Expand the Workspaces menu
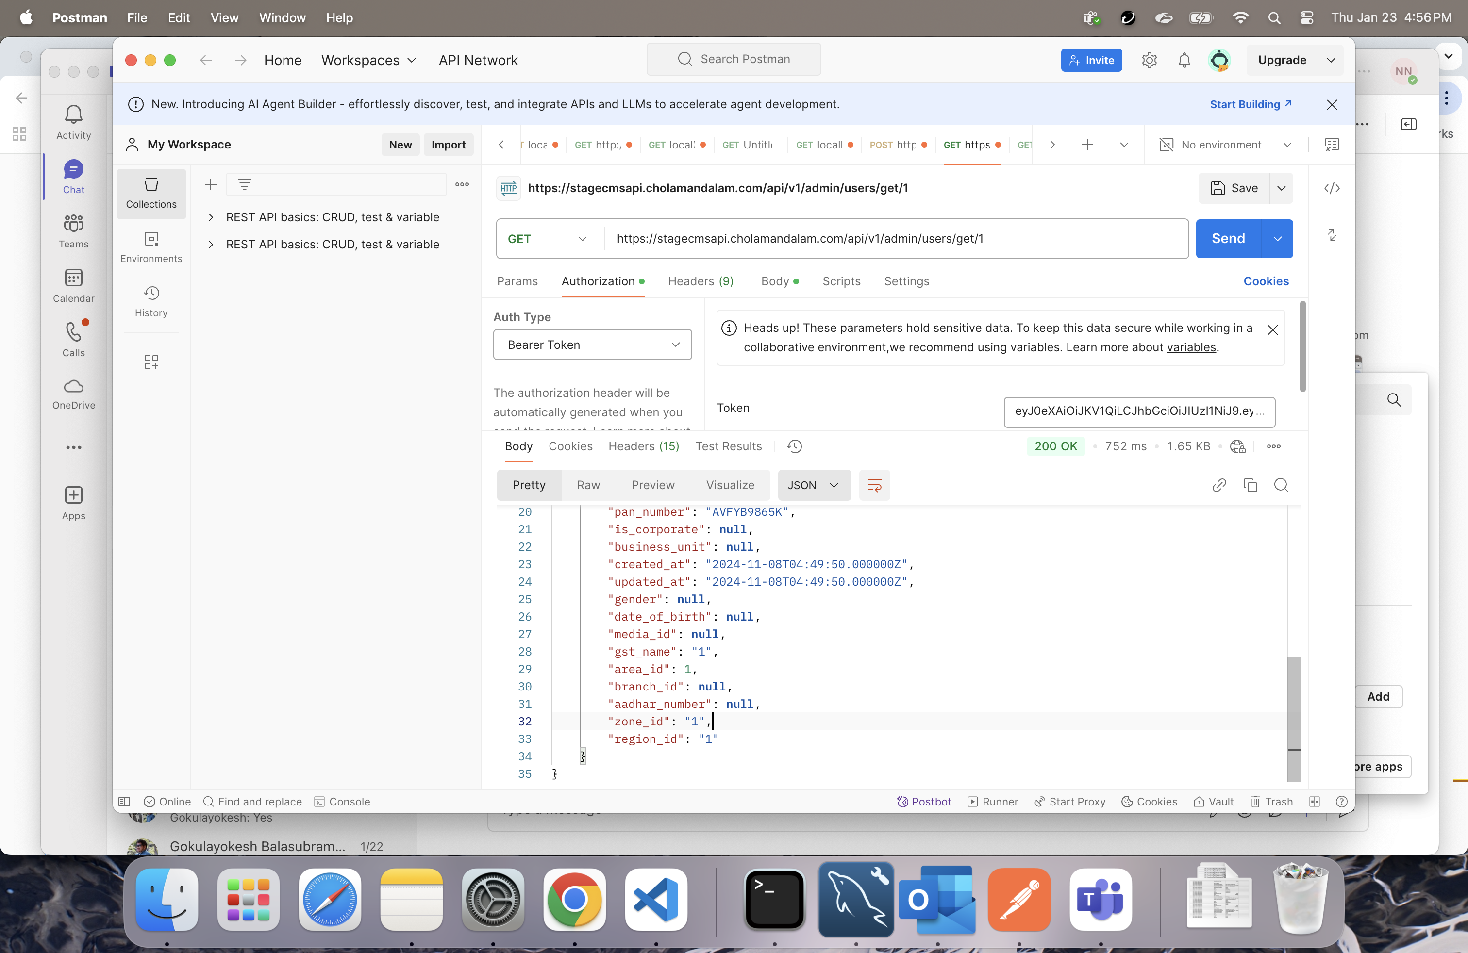1468x953 pixels. coord(368,60)
